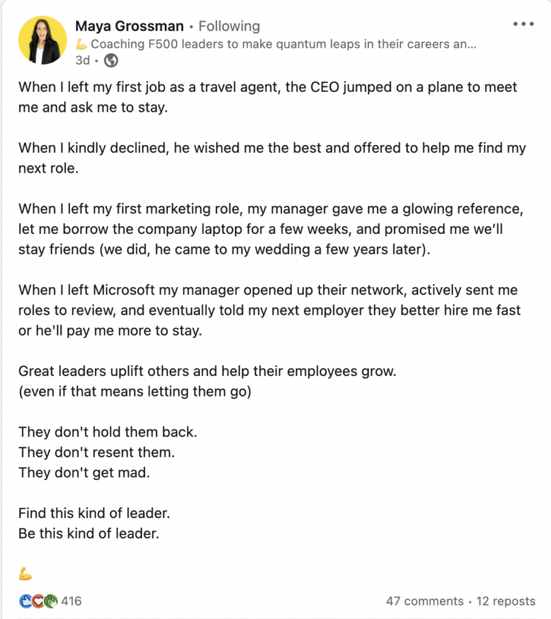
Task: Click the green clapping Celebrate reaction icon
Action: coord(50,601)
